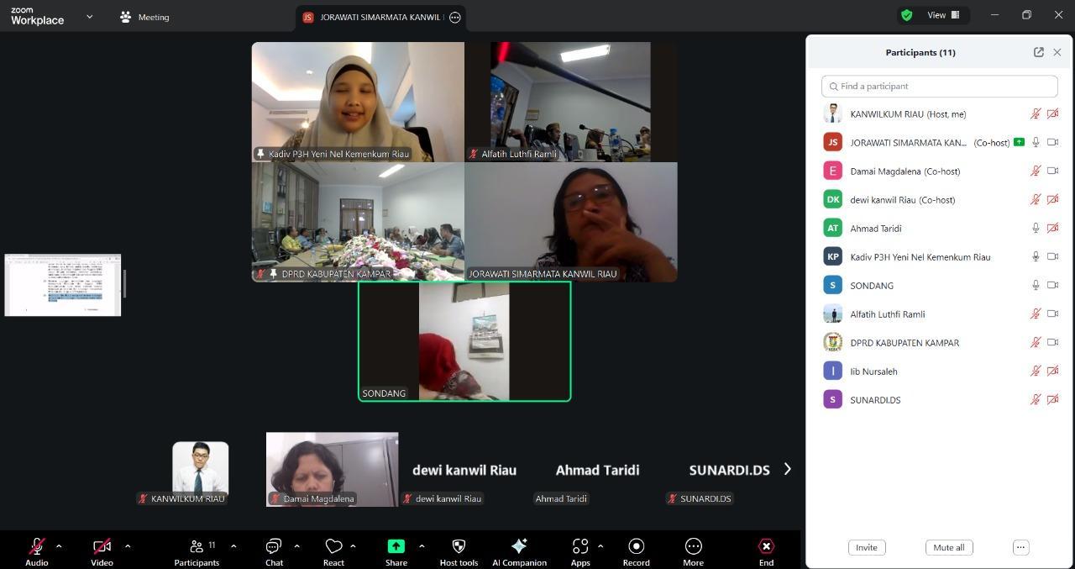Open the Apps icon

580,546
